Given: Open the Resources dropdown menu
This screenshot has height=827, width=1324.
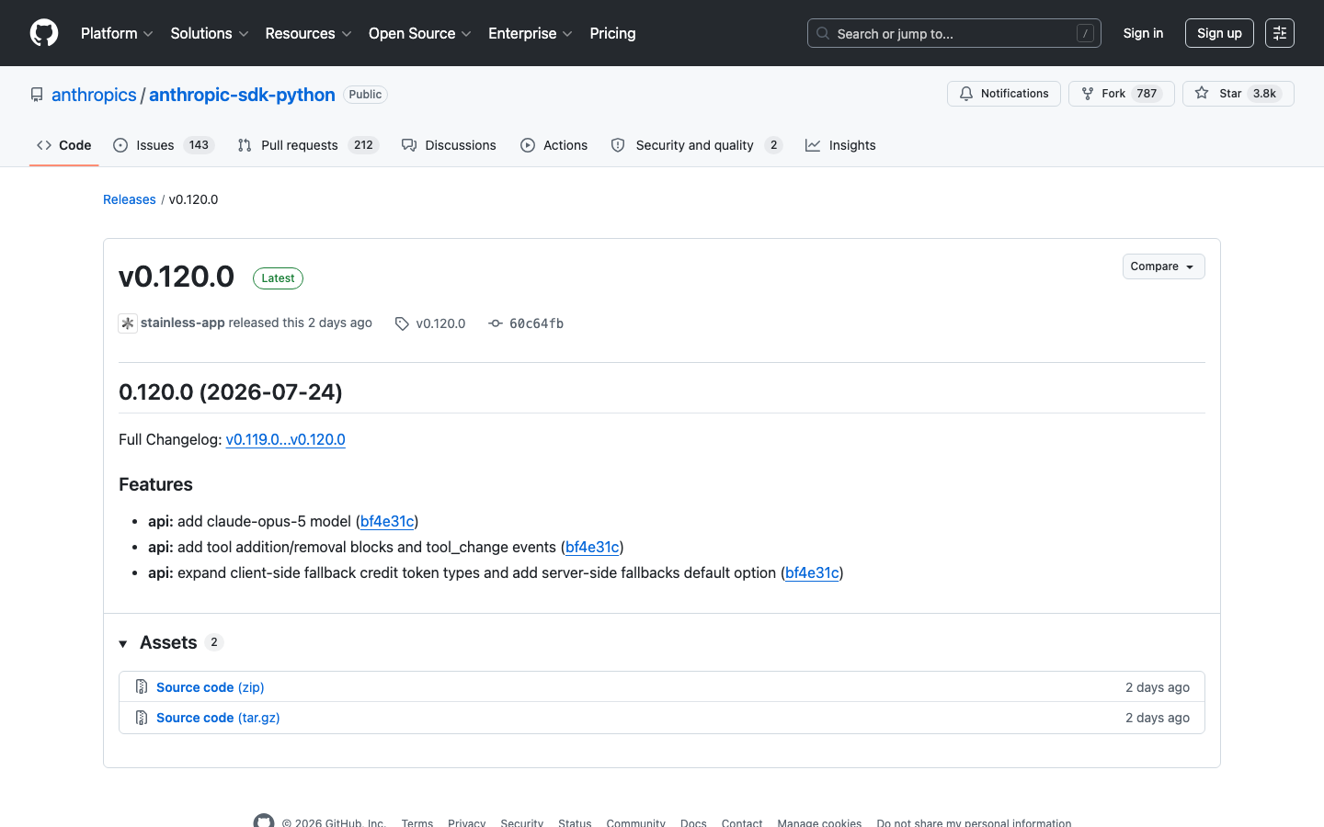Looking at the screenshot, I should tap(308, 33).
